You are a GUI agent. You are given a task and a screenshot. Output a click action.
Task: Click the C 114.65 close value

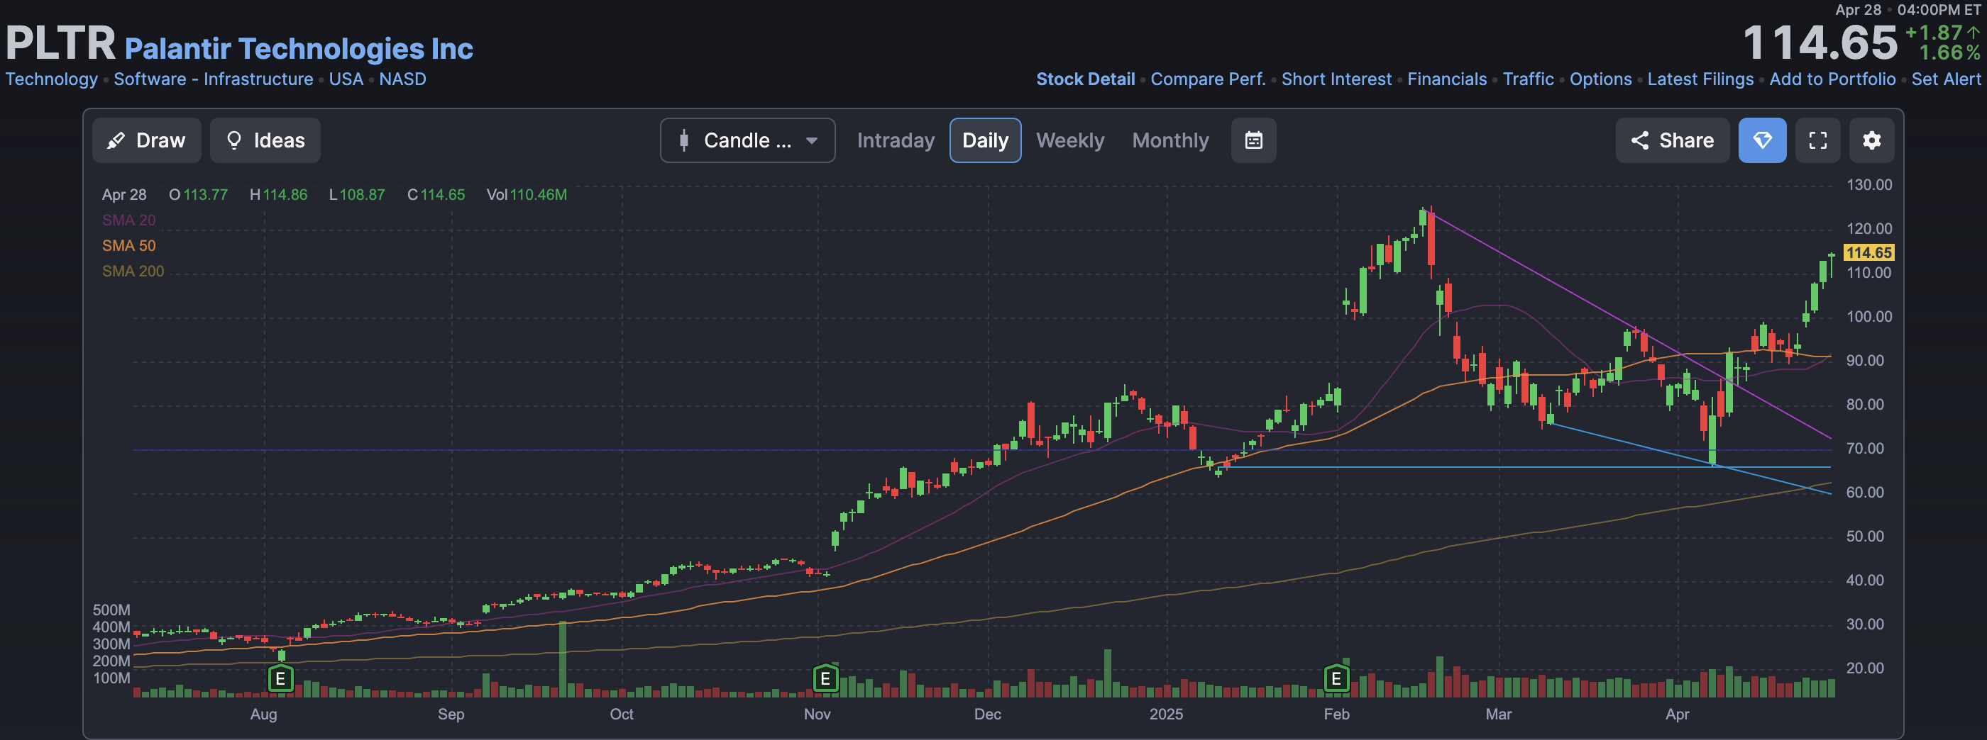pos(436,195)
